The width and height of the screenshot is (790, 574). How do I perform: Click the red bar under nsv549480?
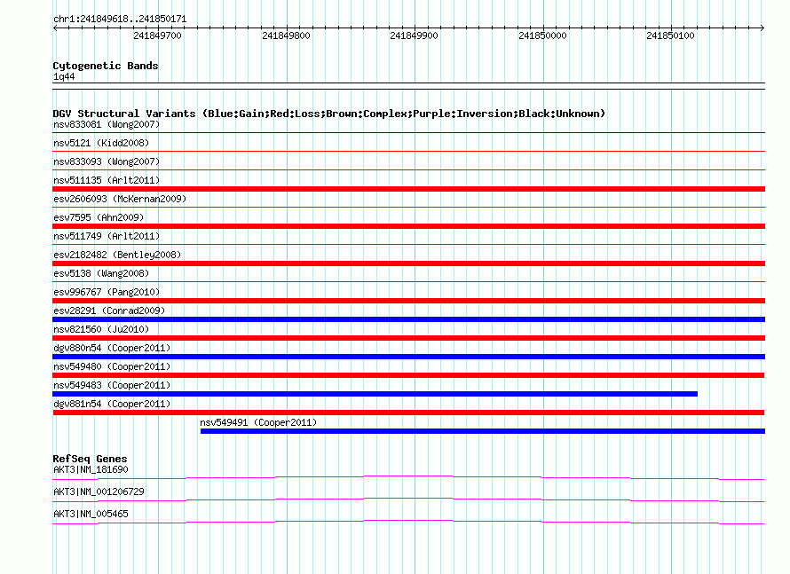click(408, 375)
